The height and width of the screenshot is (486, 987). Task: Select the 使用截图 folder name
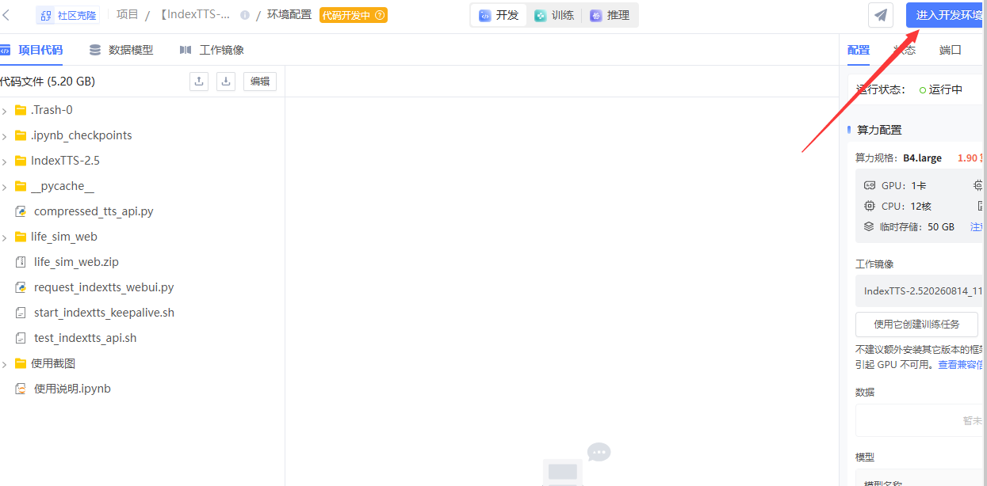(53, 363)
